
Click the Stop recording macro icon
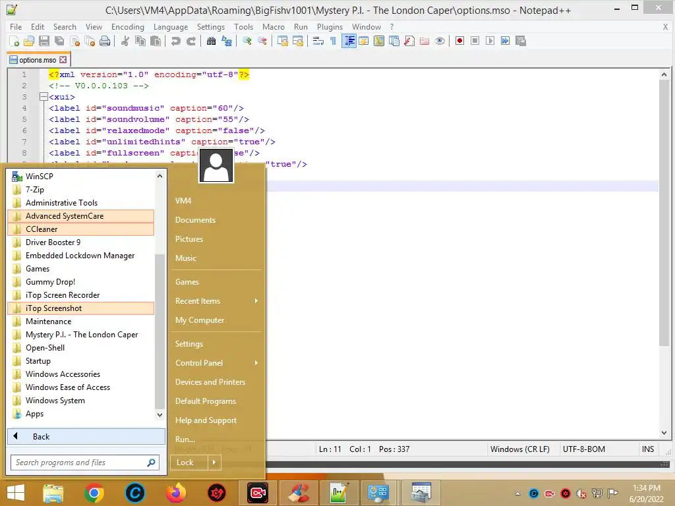click(x=475, y=41)
